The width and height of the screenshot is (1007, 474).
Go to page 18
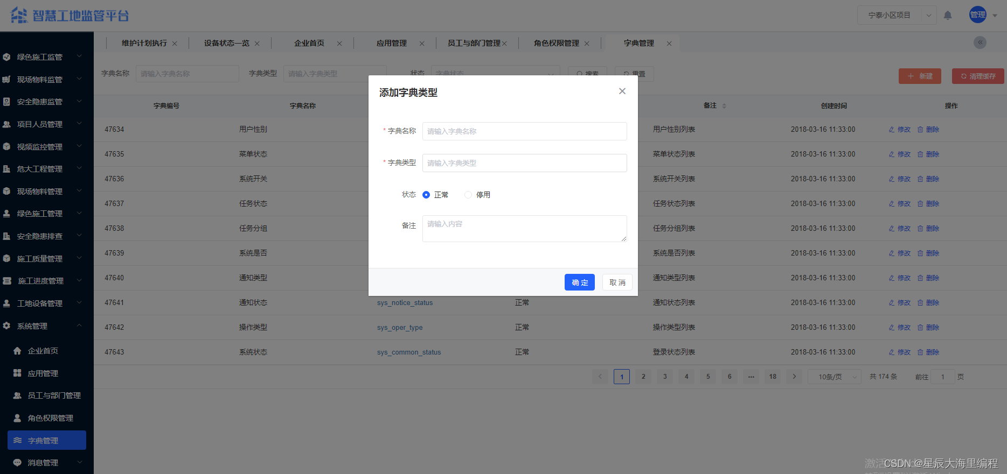[x=773, y=377]
